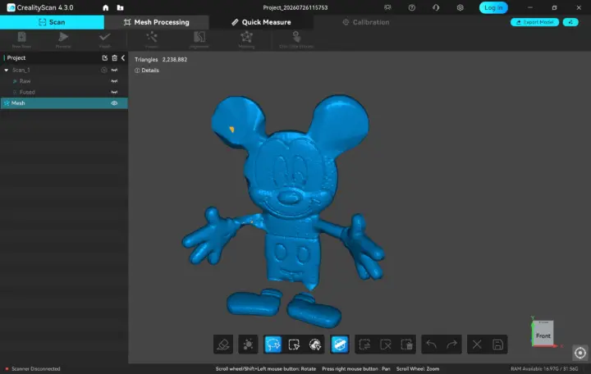This screenshot has width=591, height=374.
Task: Save edits with the floppy disk icon
Action: 497,344
